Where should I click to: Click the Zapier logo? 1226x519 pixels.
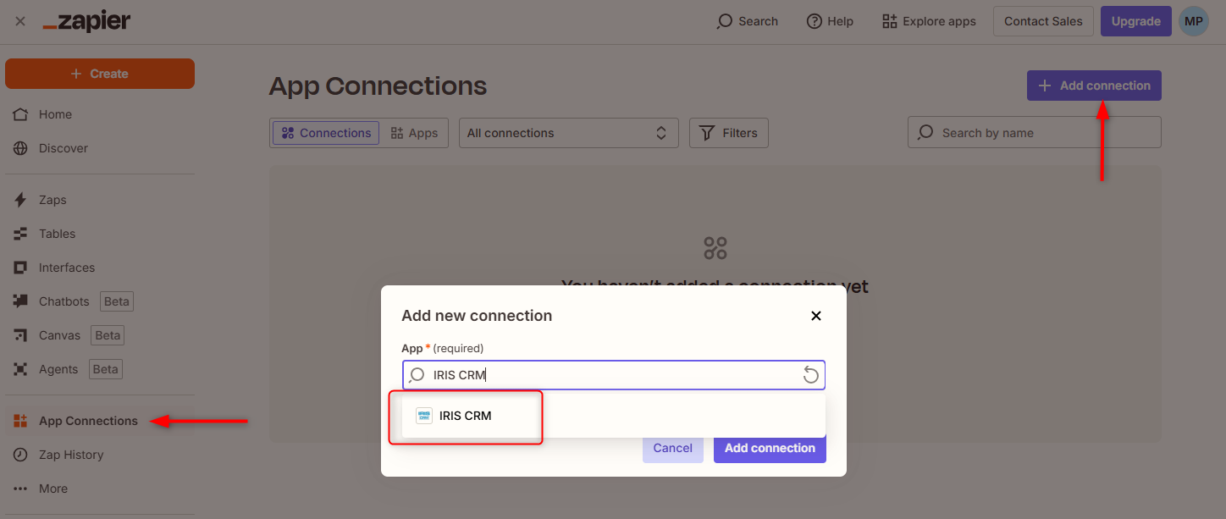click(x=86, y=22)
